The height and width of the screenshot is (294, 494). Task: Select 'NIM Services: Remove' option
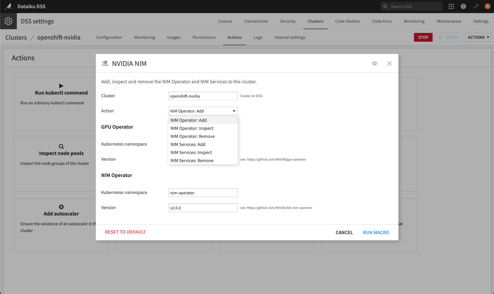pos(192,160)
